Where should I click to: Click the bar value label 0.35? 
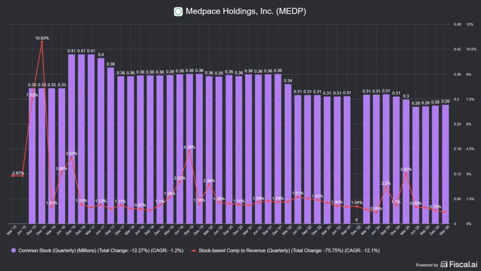219,73
